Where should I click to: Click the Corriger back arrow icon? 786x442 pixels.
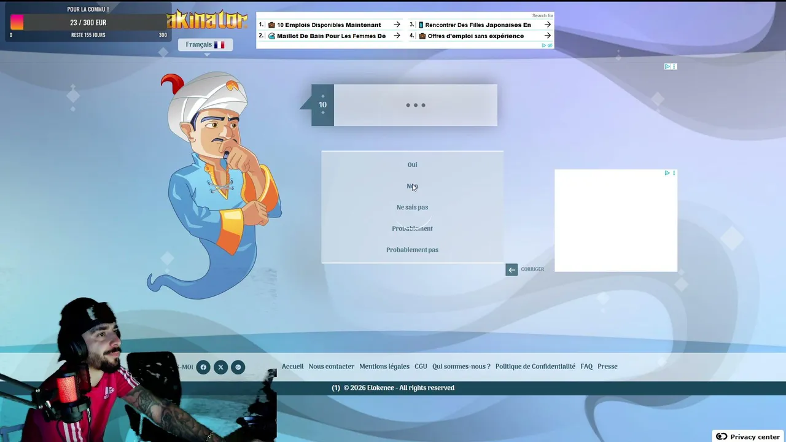point(512,269)
